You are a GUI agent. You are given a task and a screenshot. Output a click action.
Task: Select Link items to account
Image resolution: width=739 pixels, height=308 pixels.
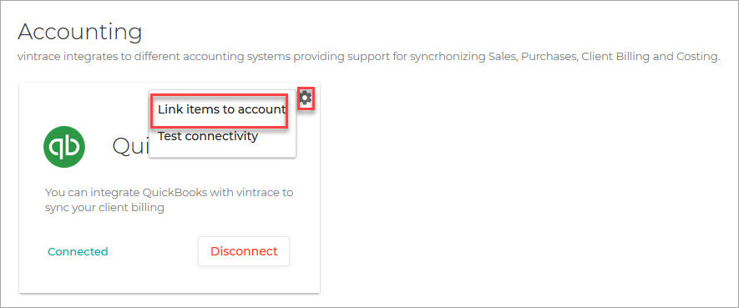221,109
